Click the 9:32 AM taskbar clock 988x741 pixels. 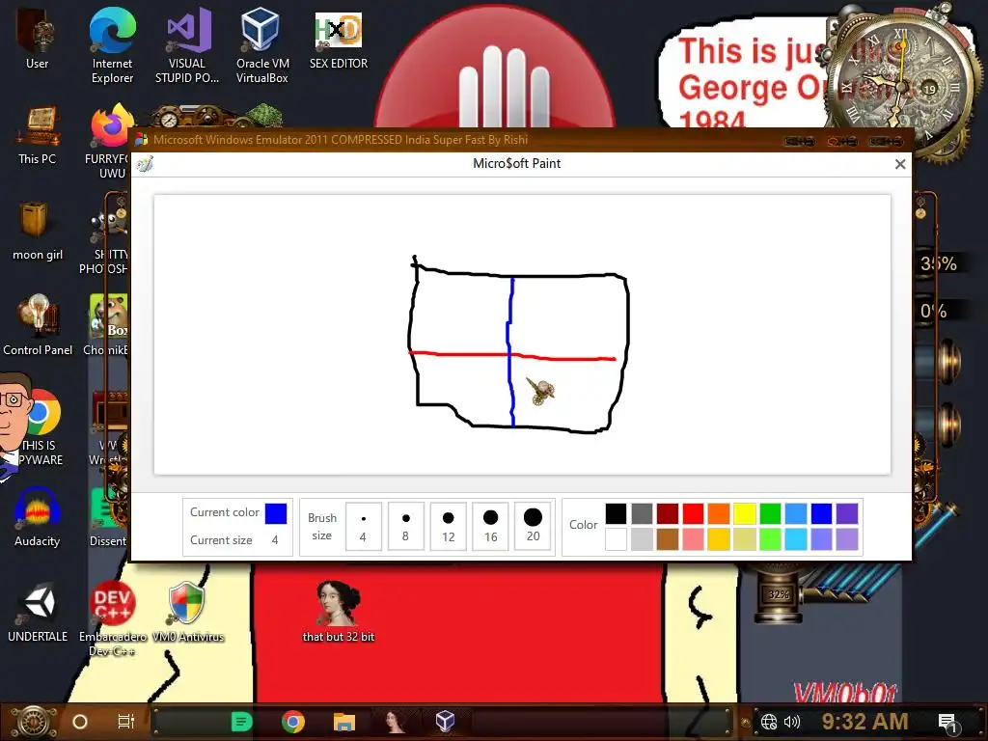coord(864,721)
